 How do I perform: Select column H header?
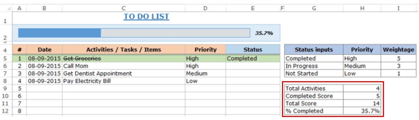click(x=362, y=9)
